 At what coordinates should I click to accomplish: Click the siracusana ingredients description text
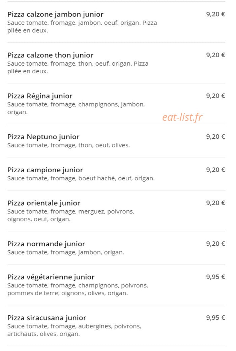(74, 330)
